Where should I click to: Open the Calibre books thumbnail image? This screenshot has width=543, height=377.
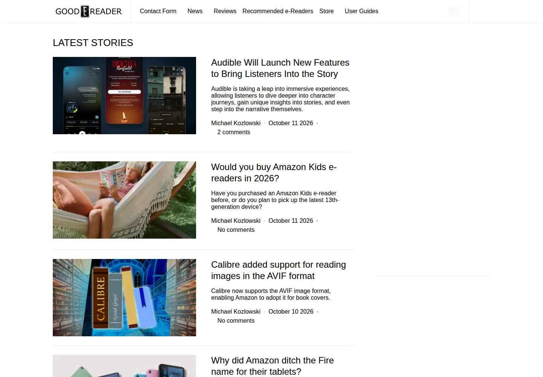(x=124, y=297)
